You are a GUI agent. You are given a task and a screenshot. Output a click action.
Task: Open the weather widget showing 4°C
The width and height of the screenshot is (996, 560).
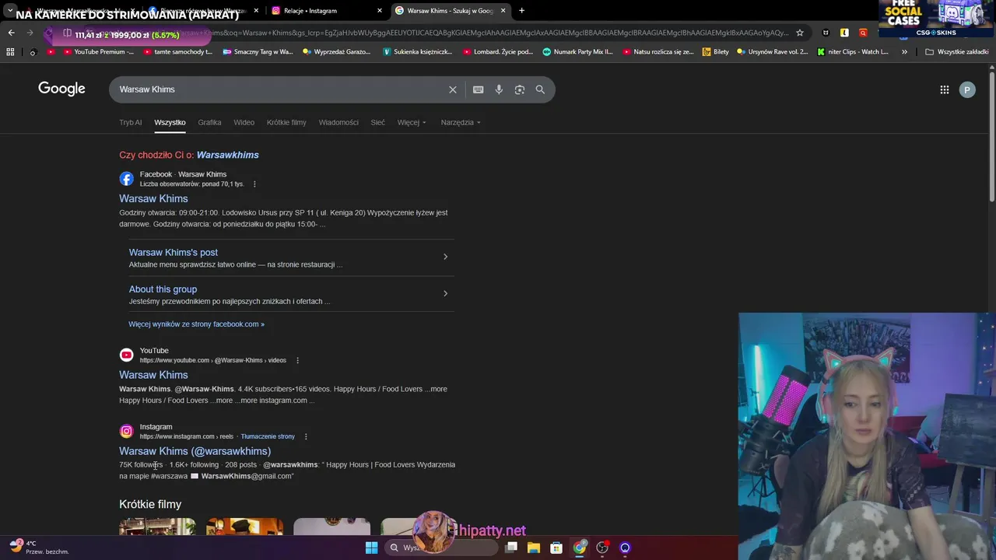point(39,548)
